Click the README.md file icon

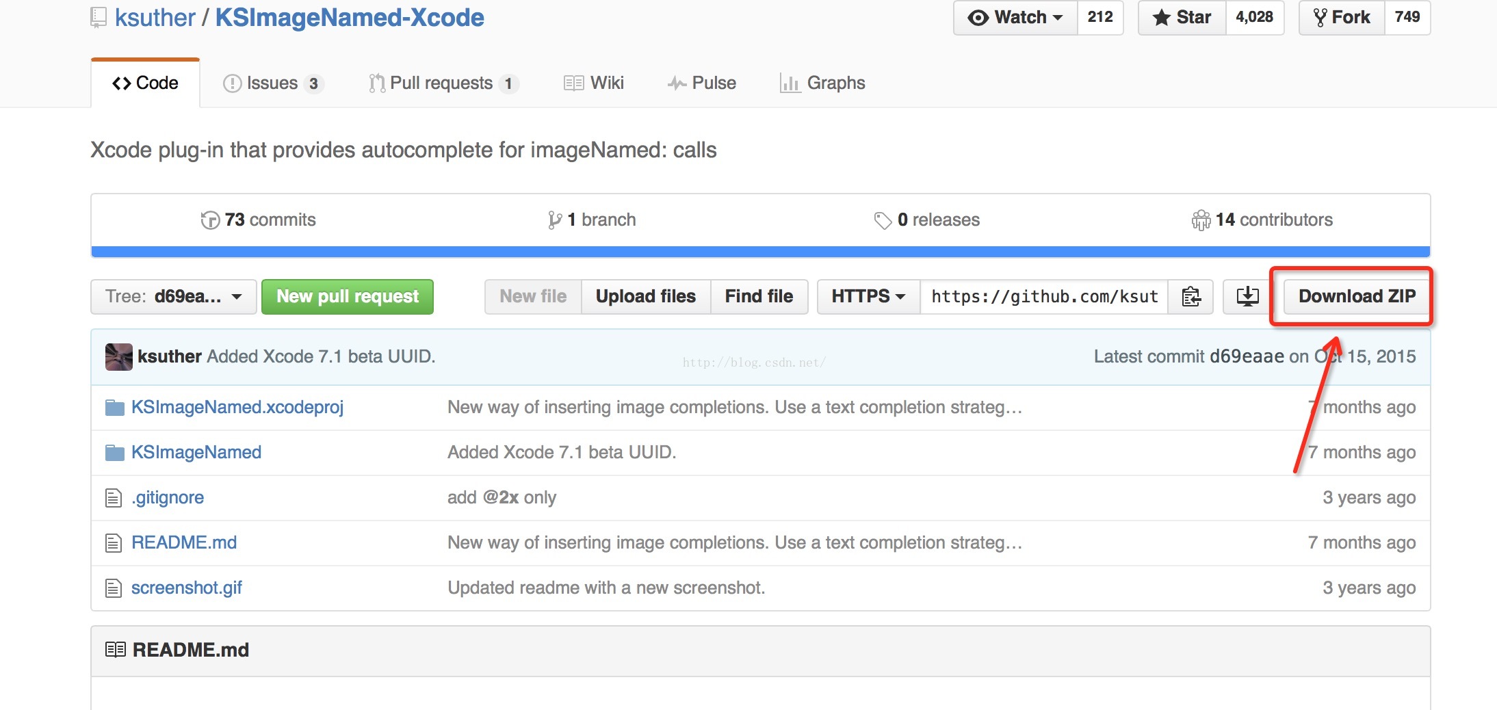(114, 543)
